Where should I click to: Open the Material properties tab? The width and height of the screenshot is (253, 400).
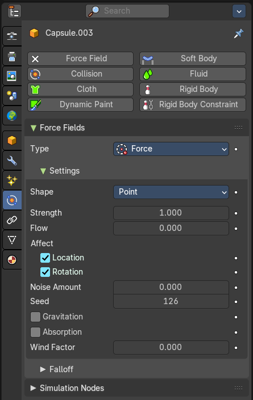tap(12, 260)
